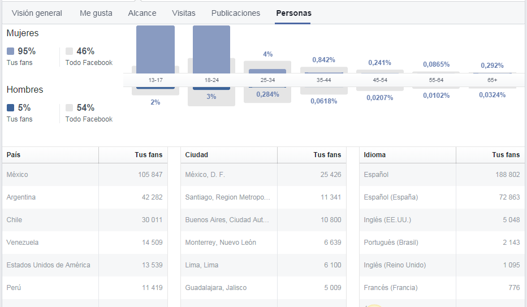
Task: Click the 0,241% women value
Action: (379, 63)
